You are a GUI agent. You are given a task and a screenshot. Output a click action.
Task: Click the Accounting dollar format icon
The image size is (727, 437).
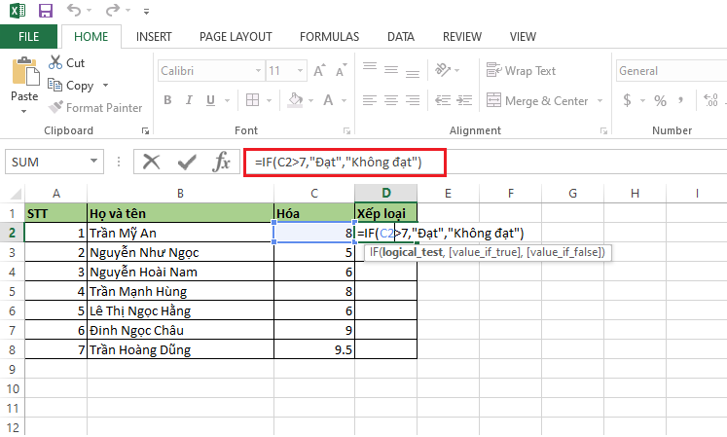click(x=628, y=100)
